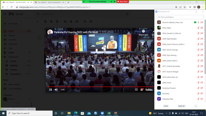Open YouTube video settings gear
The height and width of the screenshot is (116, 206).
[x=142, y=89]
